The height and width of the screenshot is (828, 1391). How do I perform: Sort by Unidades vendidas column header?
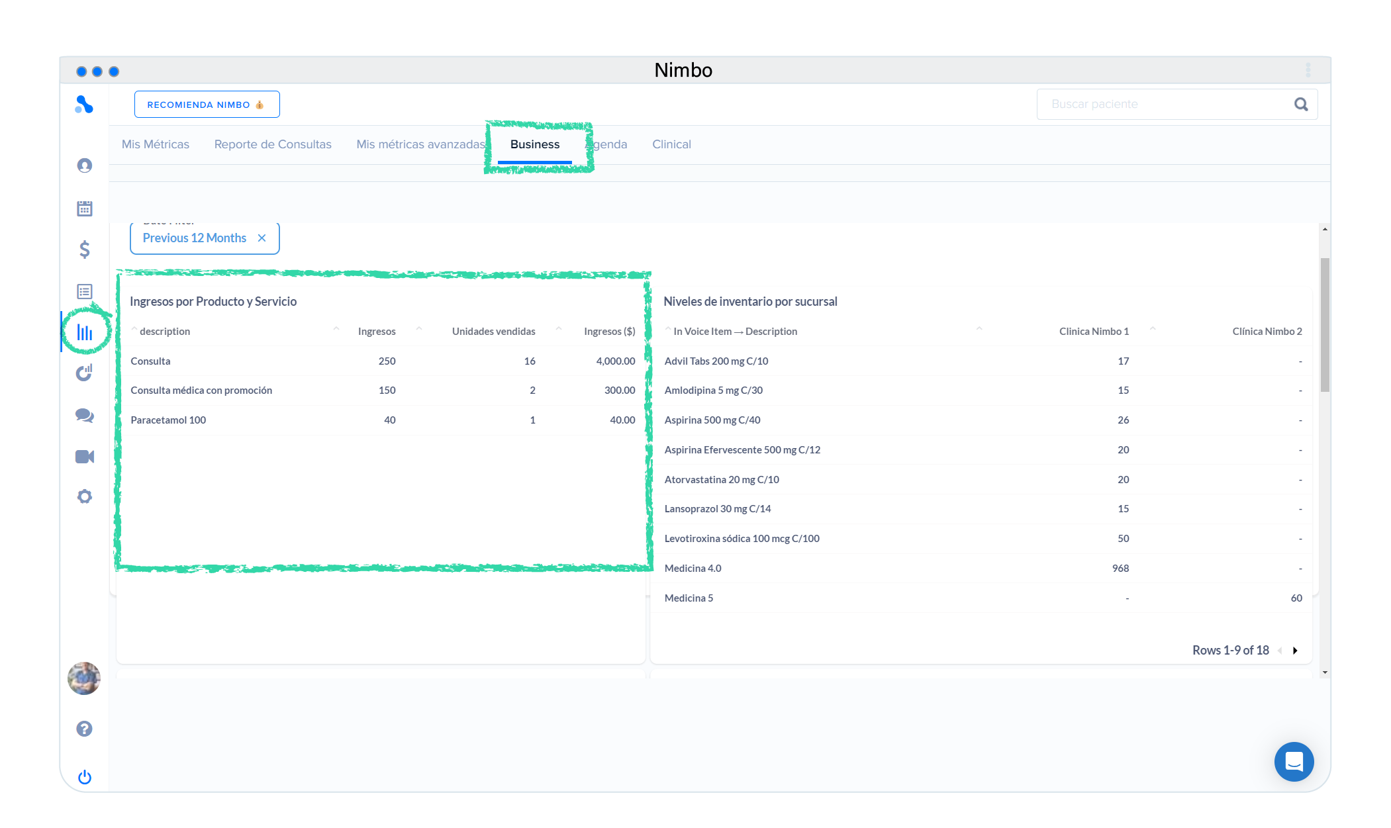coord(493,332)
